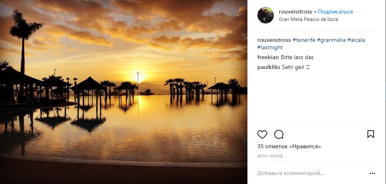The height and width of the screenshot is (184, 386).
Task: Open the paulkliks commenter profile
Action: click(x=269, y=67)
